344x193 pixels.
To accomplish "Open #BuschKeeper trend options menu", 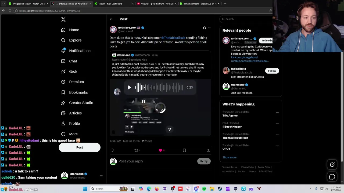I will [x=277, y=124].
